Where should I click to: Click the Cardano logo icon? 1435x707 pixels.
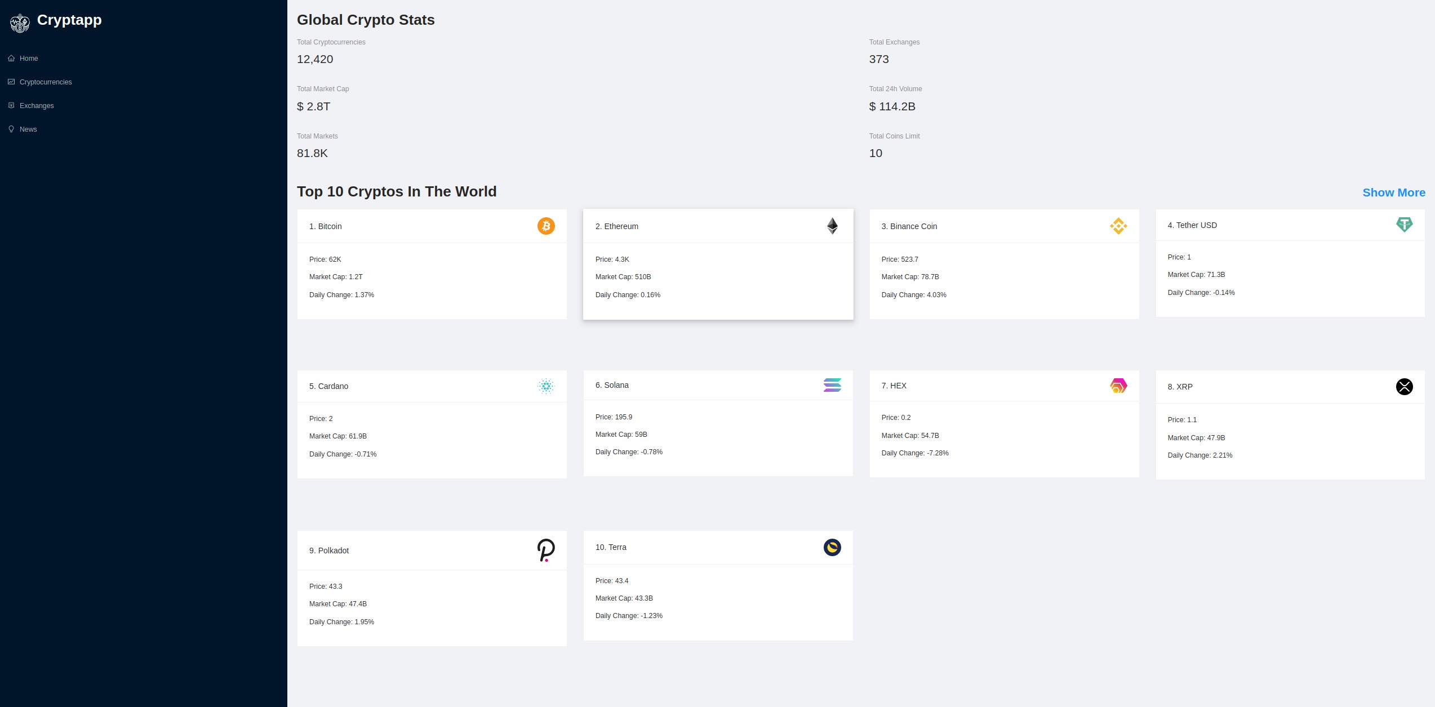(546, 386)
